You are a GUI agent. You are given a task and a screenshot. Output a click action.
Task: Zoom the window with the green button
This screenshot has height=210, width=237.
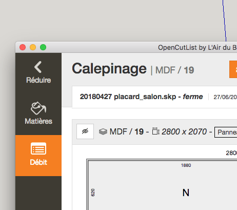(x=43, y=47)
